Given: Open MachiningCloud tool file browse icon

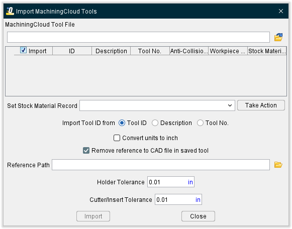Looking at the screenshot, I should click(x=278, y=37).
